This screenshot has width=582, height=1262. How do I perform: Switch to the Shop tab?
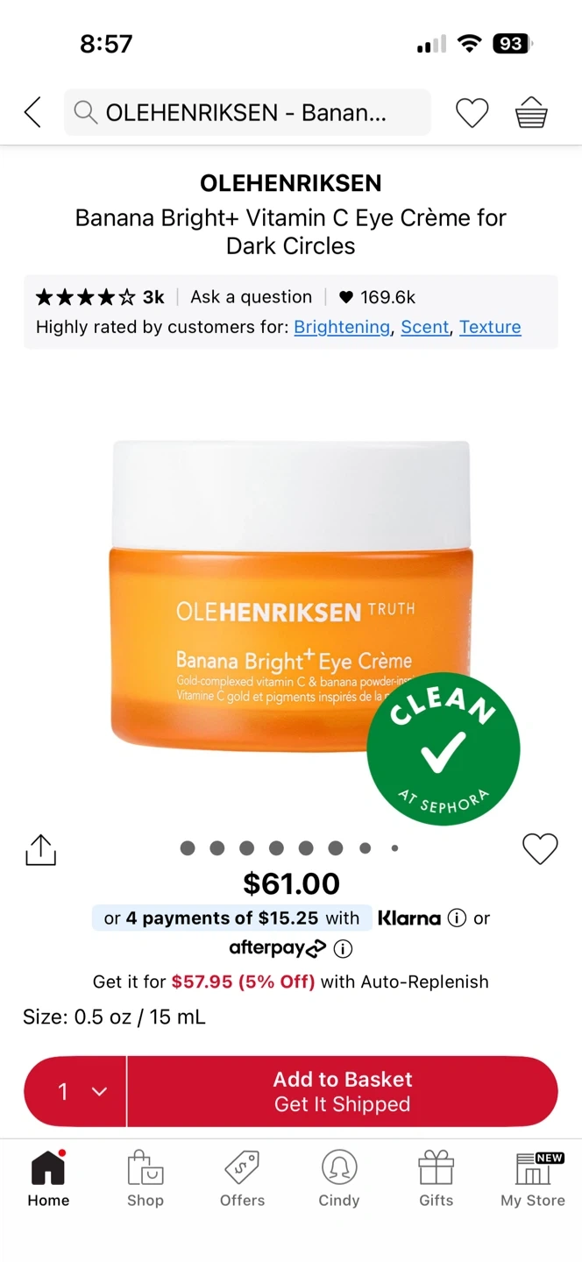(145, 1179)
